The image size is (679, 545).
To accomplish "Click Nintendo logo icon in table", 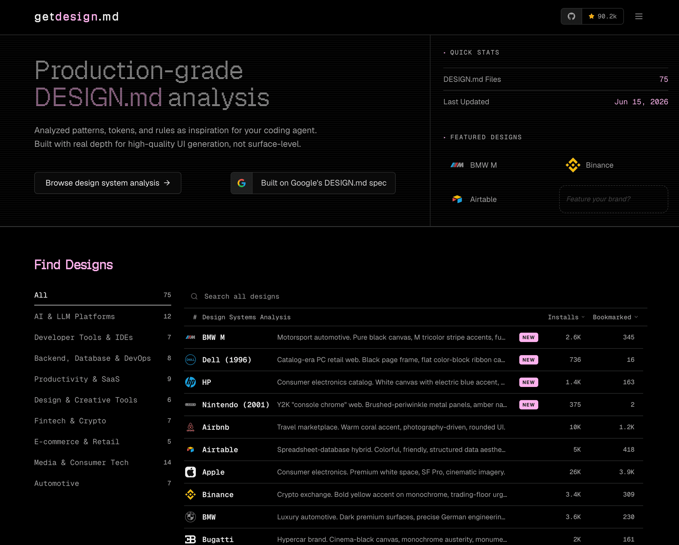I will (x=190, y=405).
